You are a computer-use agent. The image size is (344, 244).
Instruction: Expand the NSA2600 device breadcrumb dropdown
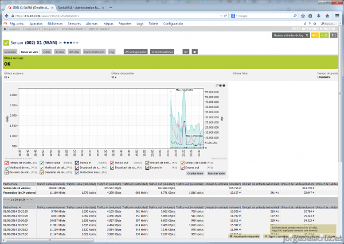tap(74, 29)
